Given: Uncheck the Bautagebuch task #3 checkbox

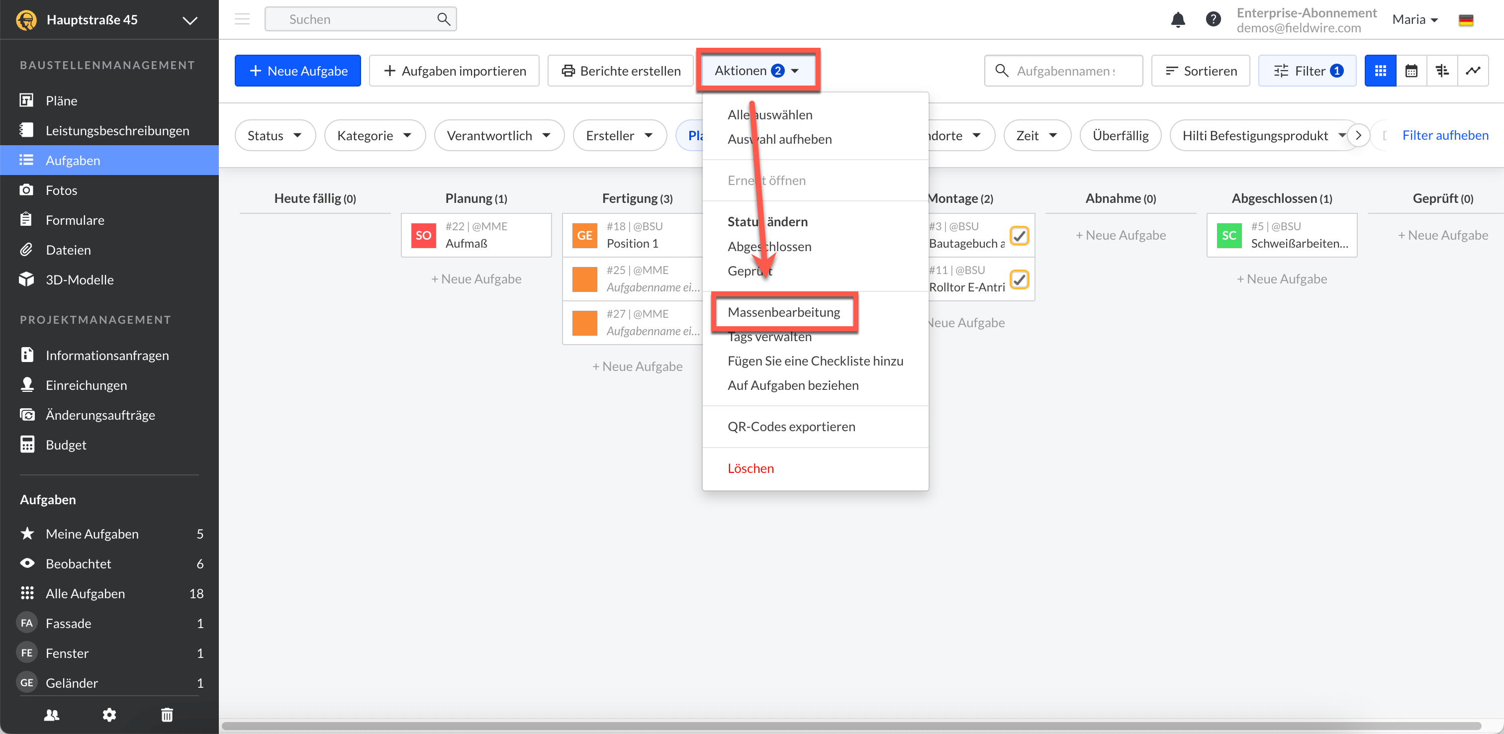Looking at the screenshot, I should 1019,235.
